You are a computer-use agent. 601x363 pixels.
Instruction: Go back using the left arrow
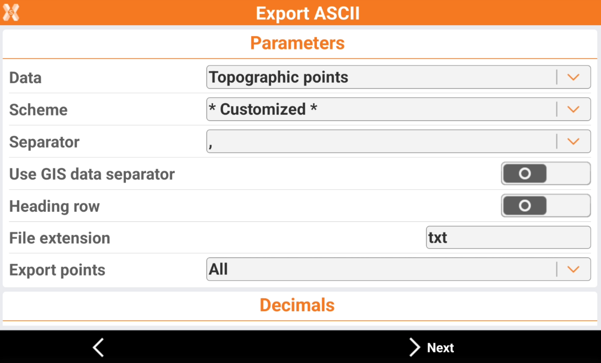pos(98,347)
